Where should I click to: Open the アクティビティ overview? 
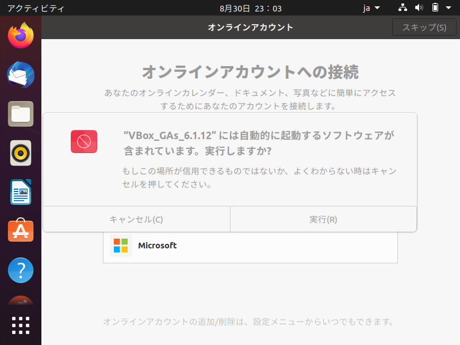coord(36,8)
